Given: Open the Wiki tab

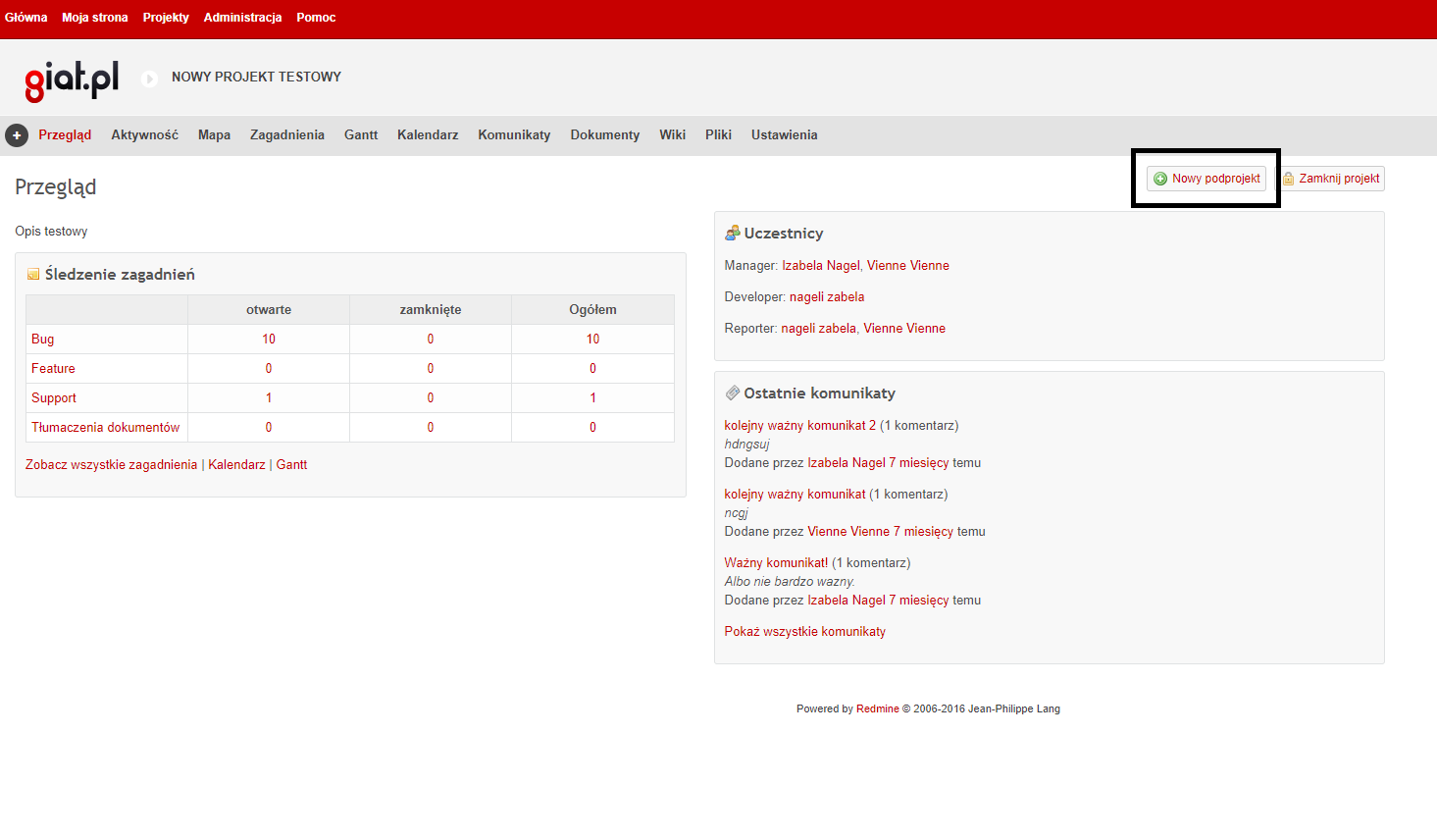Looking at the screenshot, I should point(672,135).
